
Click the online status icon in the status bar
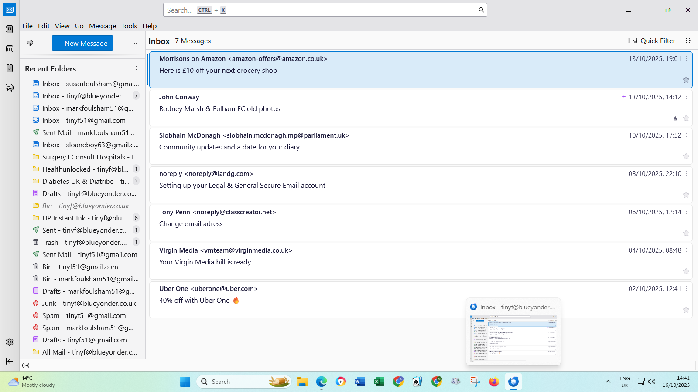click(x=26, y=365)
